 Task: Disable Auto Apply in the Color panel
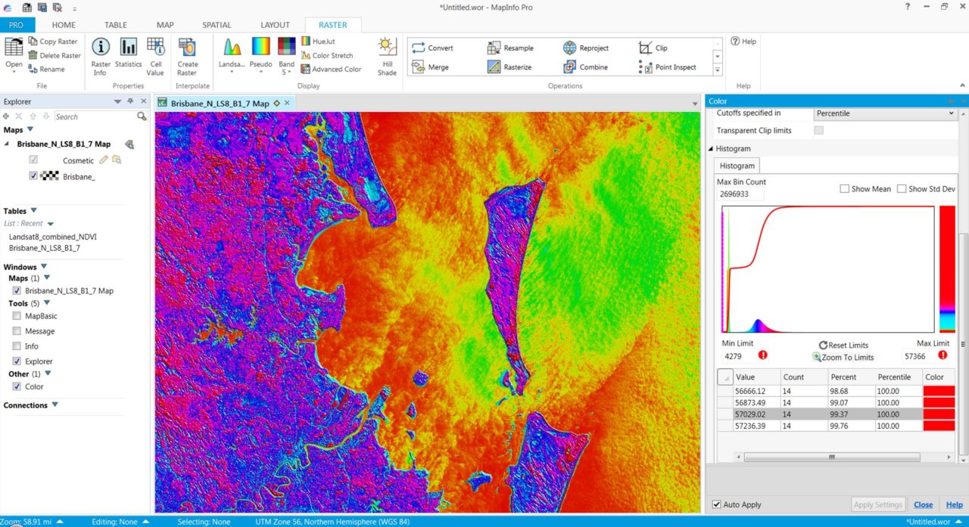pyautogui.click(x=715, y=504)
